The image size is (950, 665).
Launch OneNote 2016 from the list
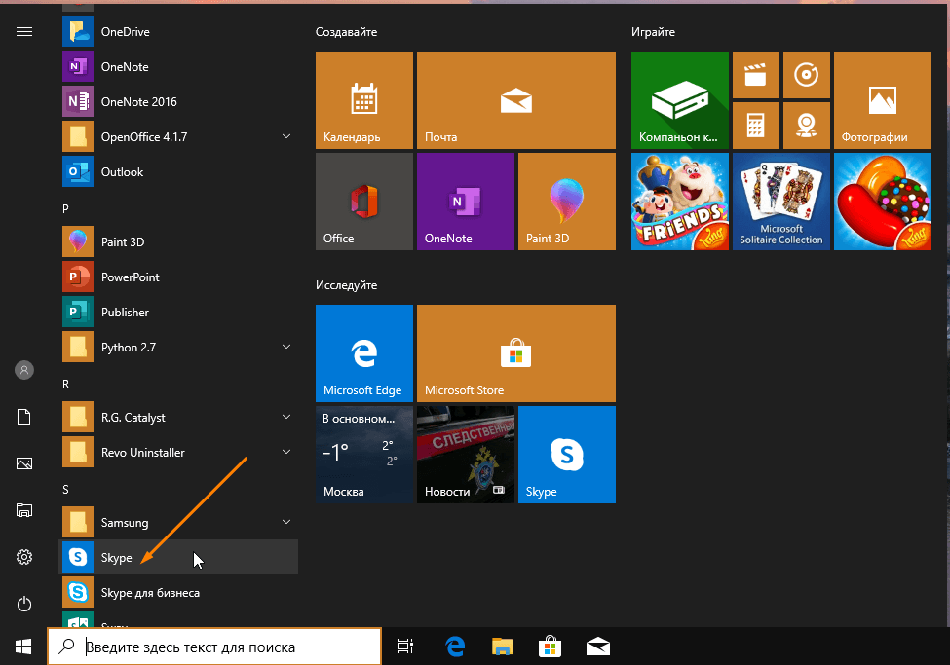pos(178,102)
